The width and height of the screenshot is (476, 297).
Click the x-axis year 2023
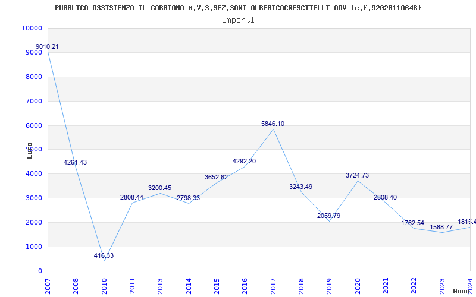tap(442, 286)
